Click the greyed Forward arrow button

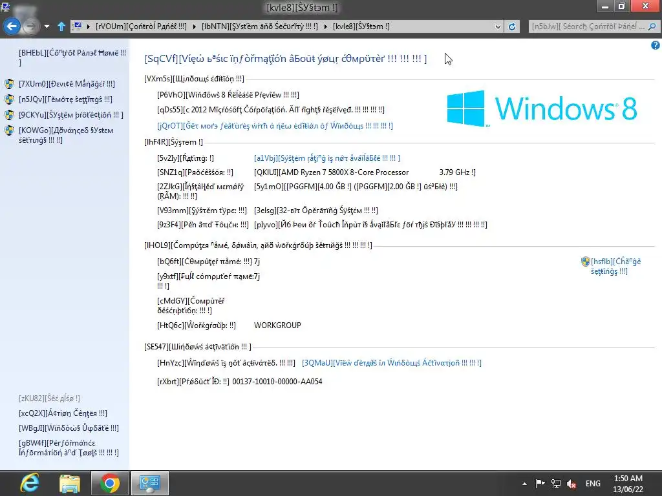click(30, 26)
